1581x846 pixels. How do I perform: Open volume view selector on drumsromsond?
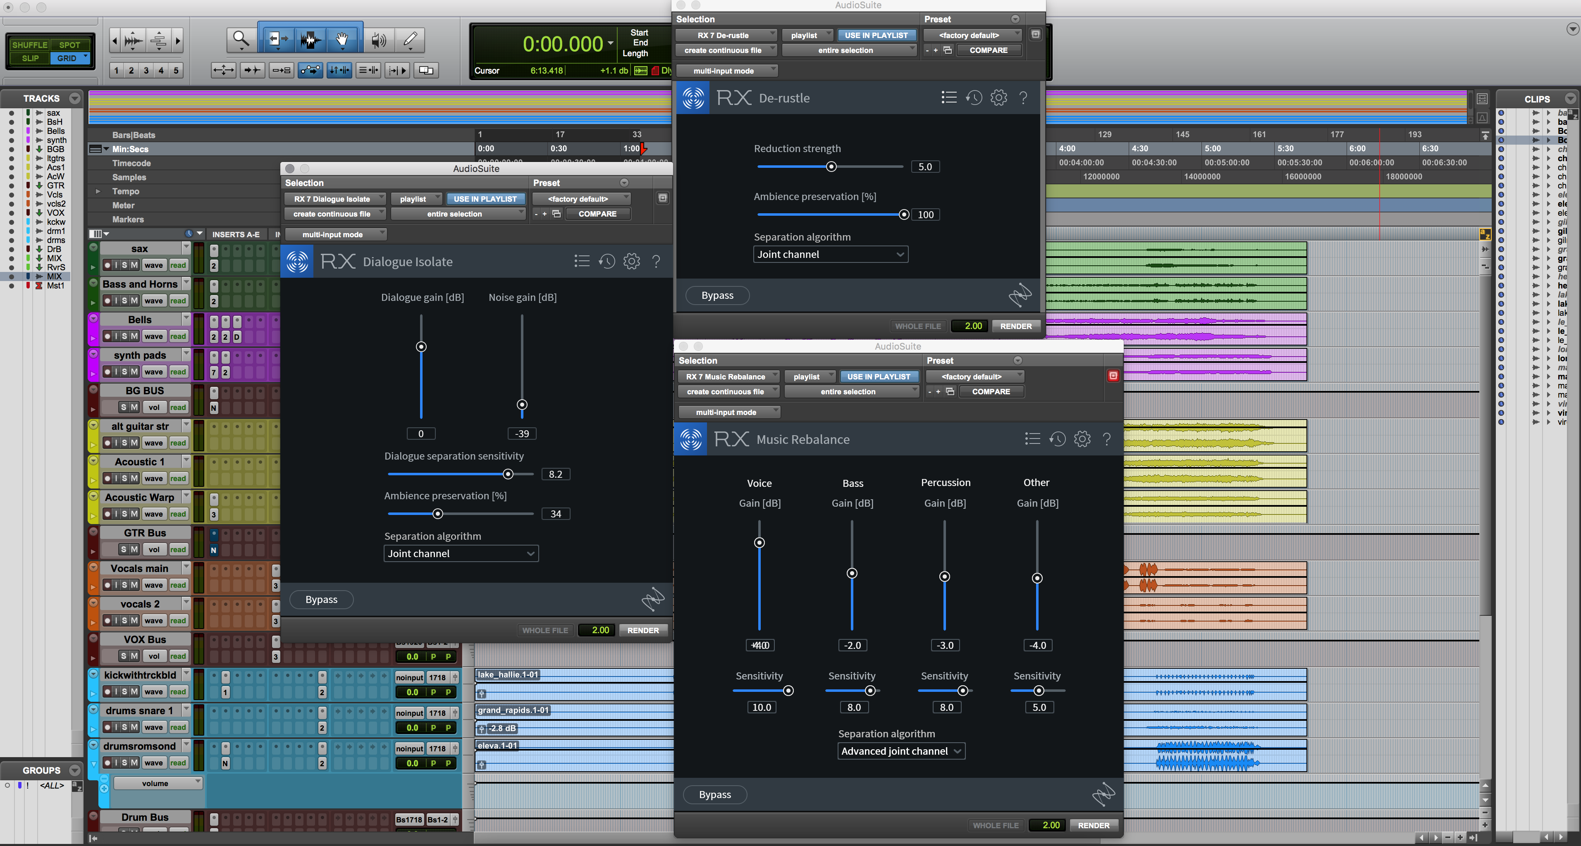[158, 784]
